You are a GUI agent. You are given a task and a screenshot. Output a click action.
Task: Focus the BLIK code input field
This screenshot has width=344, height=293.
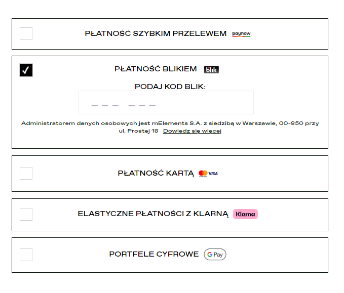(166, 103)
